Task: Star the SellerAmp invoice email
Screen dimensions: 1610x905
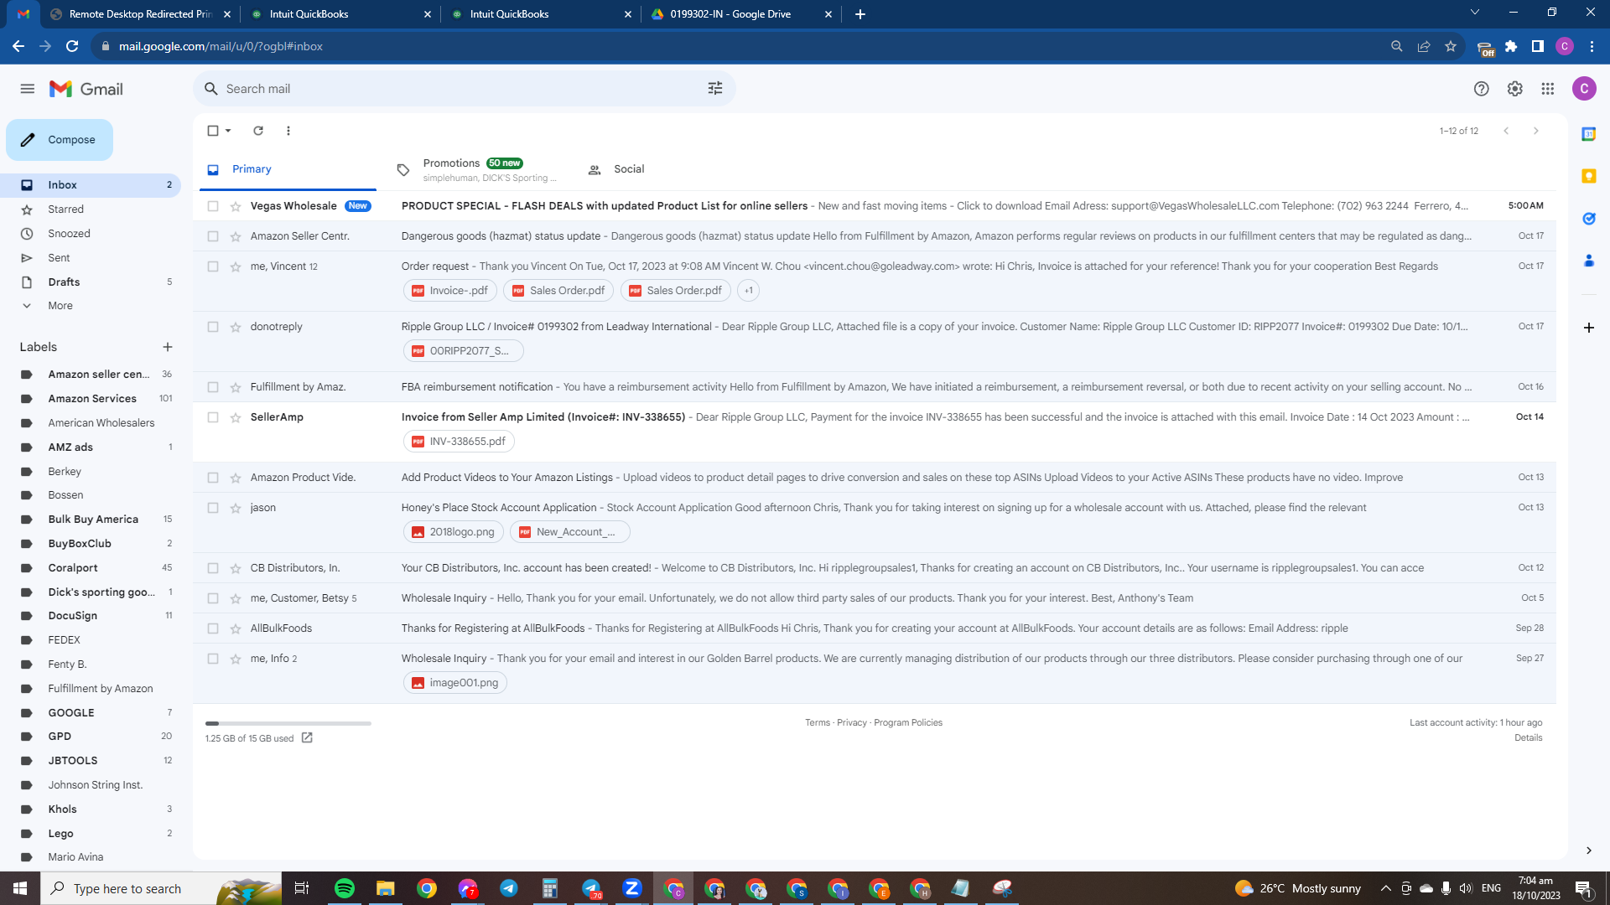Action: (x=236, y=417)
